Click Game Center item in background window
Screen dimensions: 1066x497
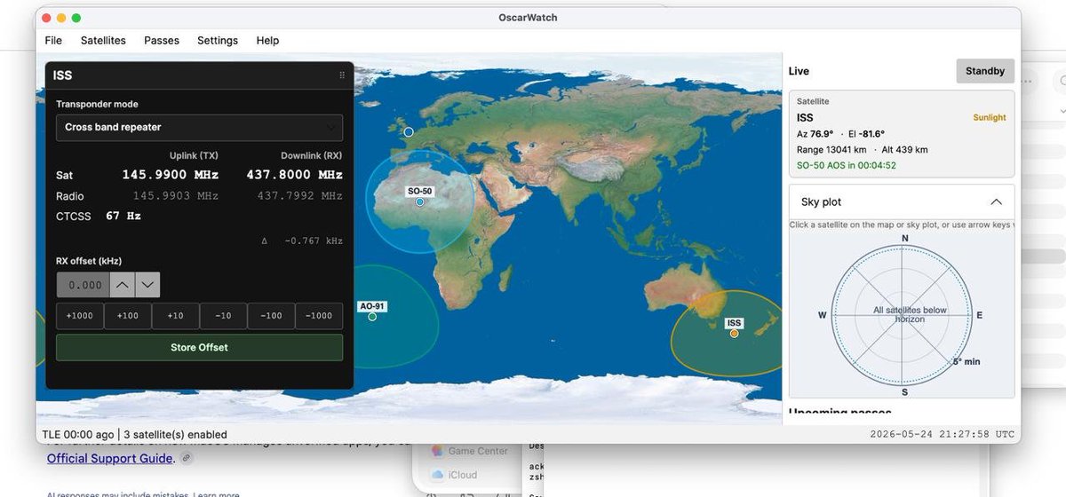[470, 451]
